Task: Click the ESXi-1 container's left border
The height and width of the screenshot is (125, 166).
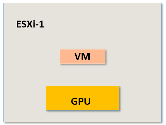Action: [x=4, y=62]
